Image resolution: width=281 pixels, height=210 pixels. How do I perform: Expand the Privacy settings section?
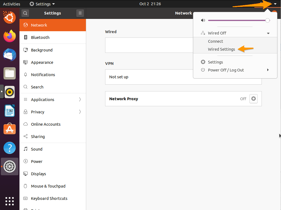[80, 112]
